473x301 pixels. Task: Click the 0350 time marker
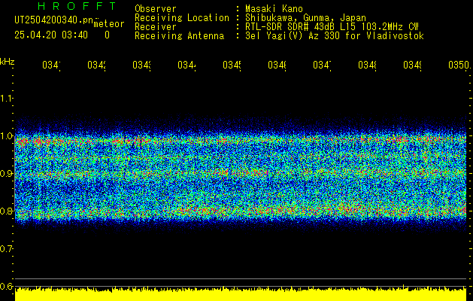(459, 65)
